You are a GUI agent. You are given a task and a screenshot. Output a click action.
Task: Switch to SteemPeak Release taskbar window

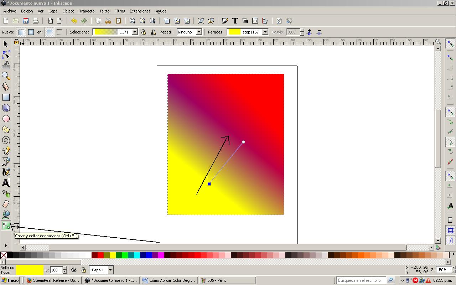53,280
